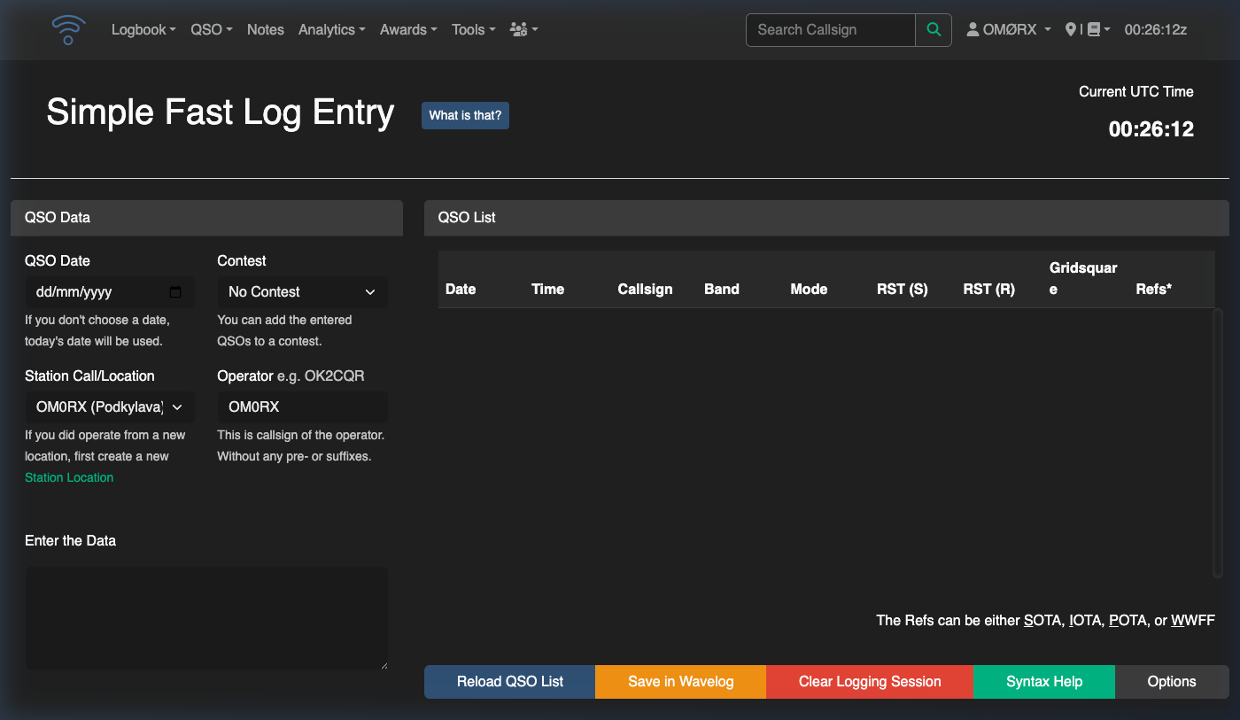Click the UTC clock display in the navbar
Viewport: 1240px width, 720px height.
tap(1156, 29)
